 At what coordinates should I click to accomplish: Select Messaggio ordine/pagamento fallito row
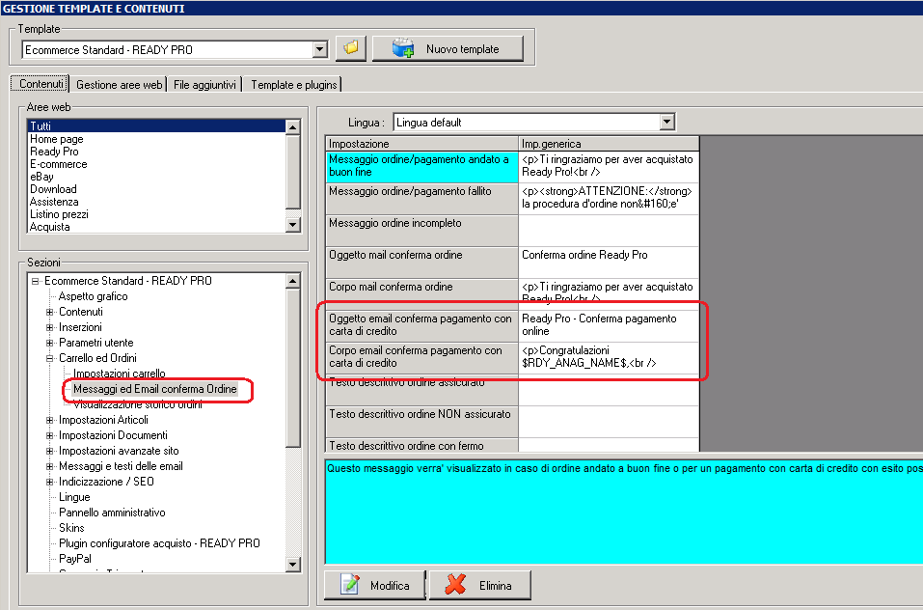coord(421,199)
